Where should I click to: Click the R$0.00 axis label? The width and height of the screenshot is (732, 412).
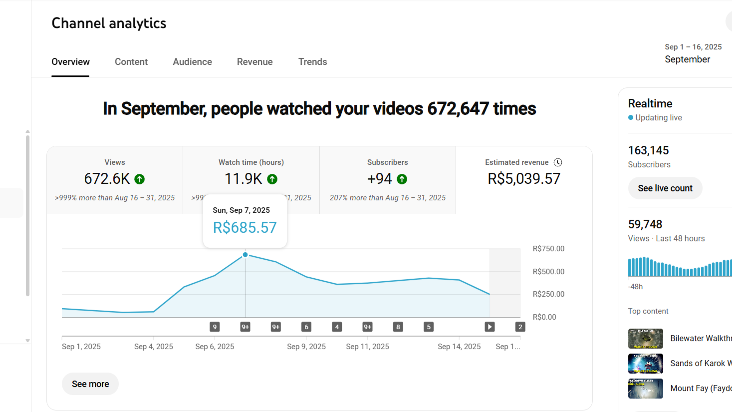(x=544, y=317)
